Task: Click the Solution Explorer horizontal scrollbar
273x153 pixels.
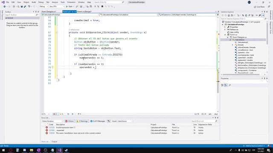Action: (x=241, y=75)
